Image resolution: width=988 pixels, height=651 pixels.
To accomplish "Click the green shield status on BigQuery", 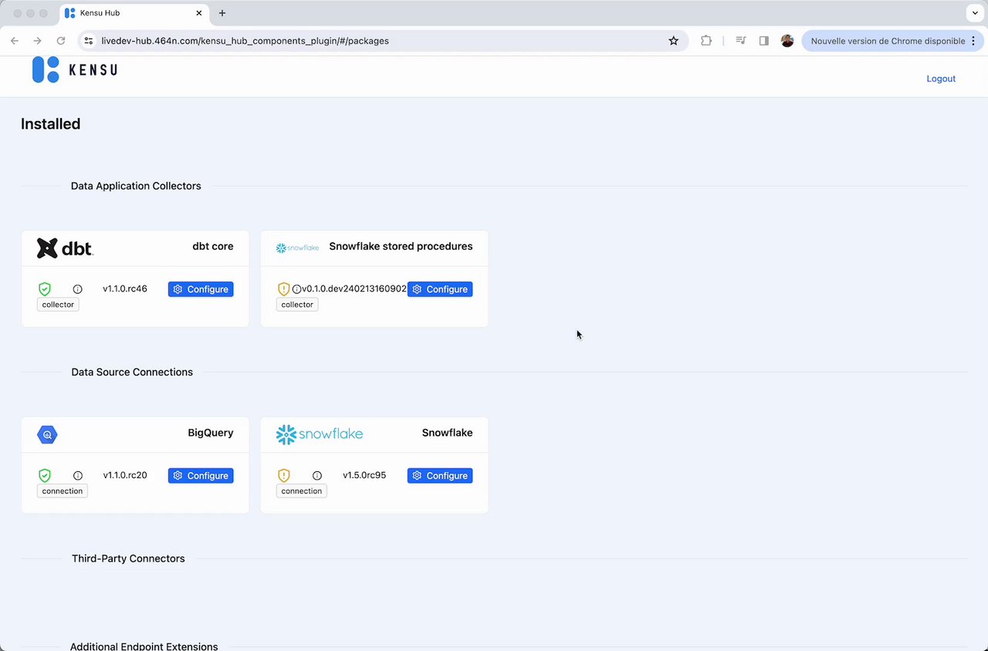I will click(x=45, y=476).
